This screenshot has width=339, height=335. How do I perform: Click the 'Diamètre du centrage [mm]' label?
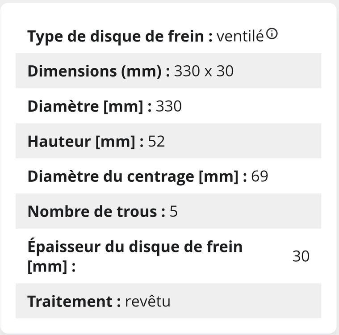[x=137, y=176]
